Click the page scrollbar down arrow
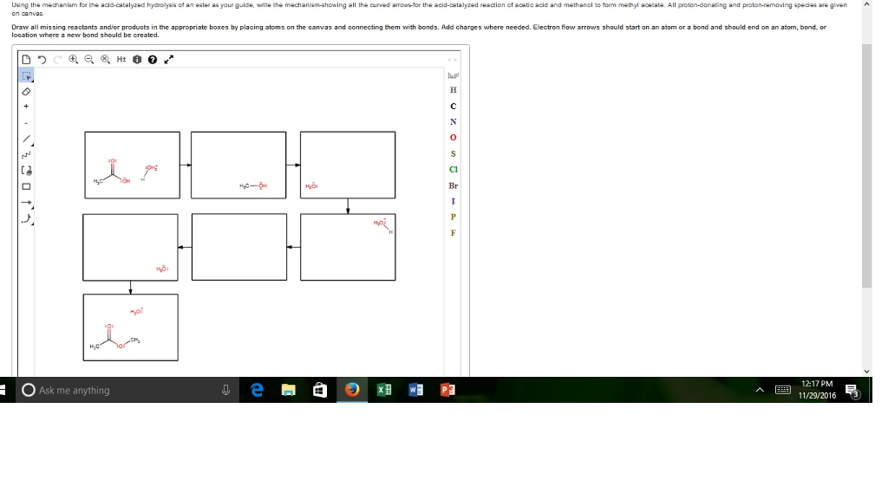The height and width of the screenshot is (499, 888). 867,371
